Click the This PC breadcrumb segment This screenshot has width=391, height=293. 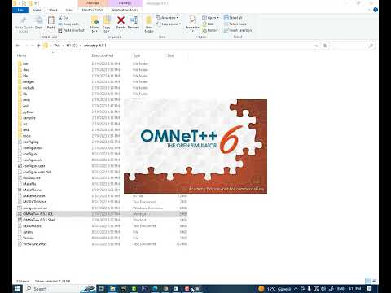click(x=57, y=46)
